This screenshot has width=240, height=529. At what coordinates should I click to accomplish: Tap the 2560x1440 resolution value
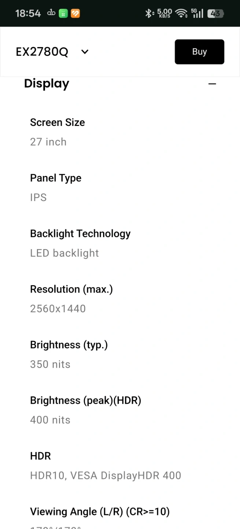[x=58, y=309]
